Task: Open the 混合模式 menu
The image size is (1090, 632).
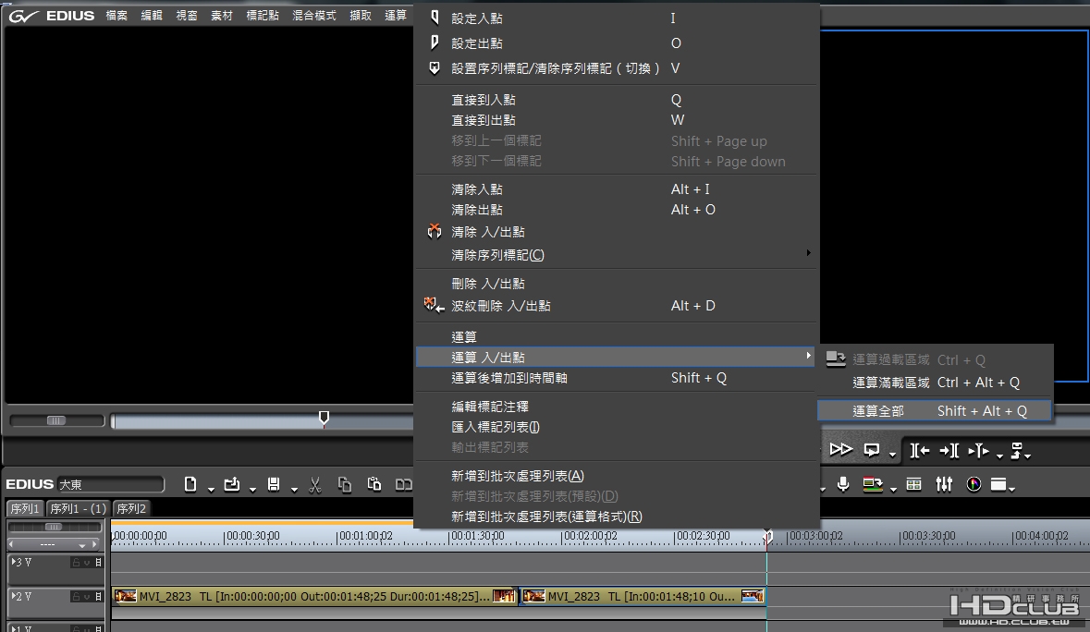Action: click(x=314, y=16)
